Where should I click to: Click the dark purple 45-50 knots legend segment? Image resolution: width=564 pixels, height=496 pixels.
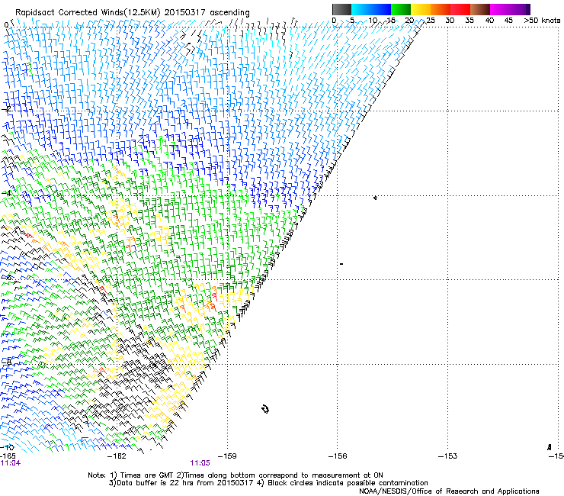coord(520,9)
